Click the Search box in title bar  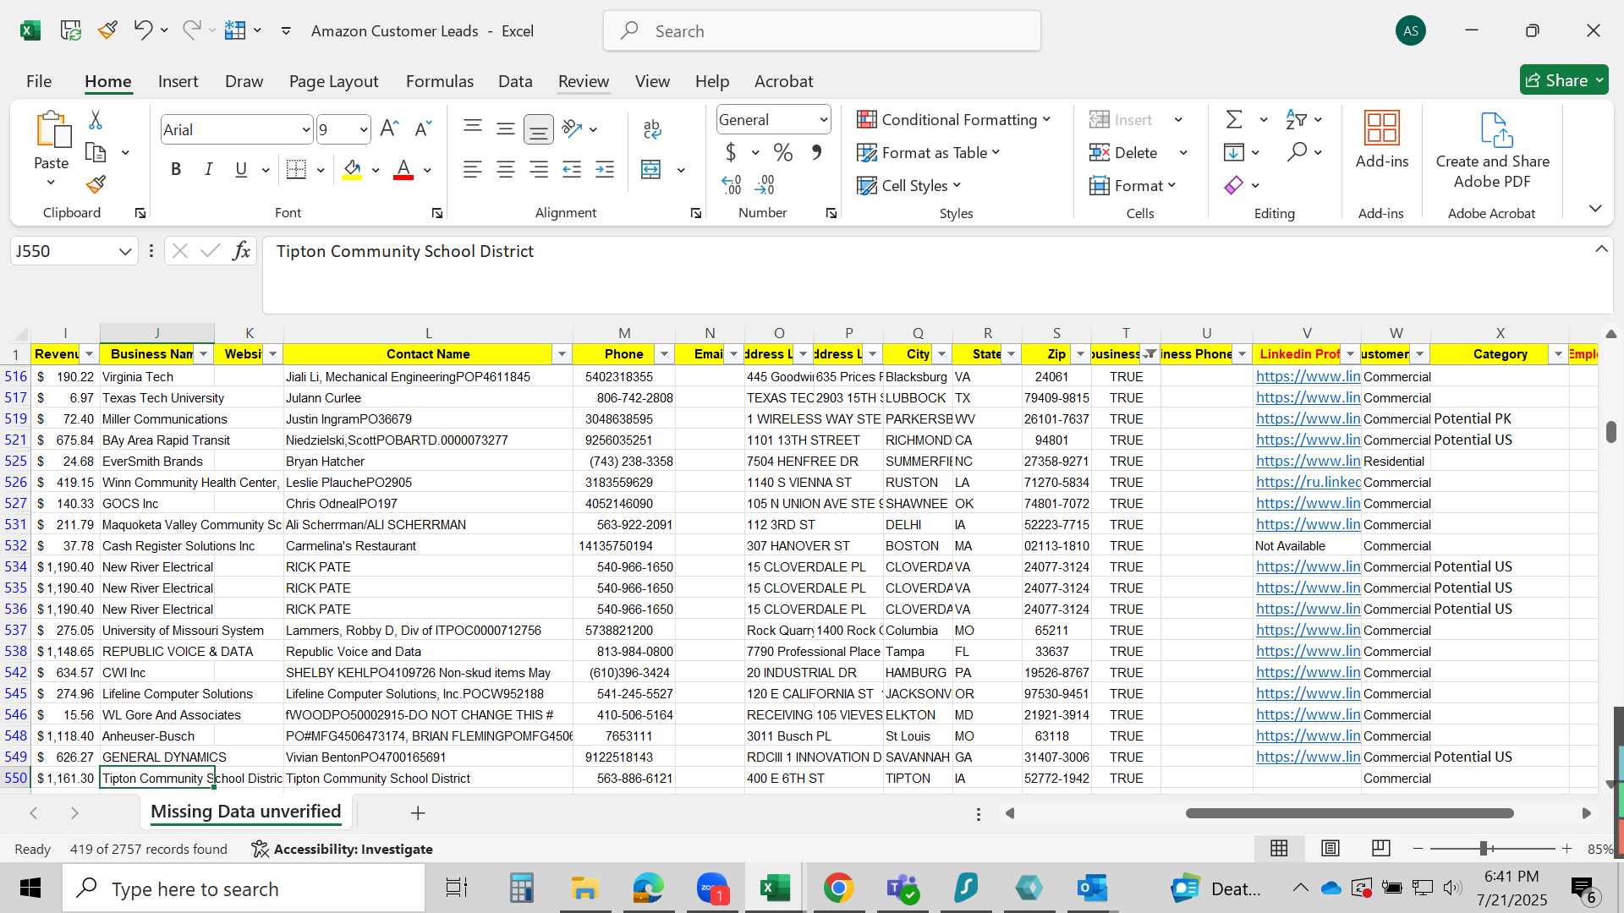pos(822,31)
